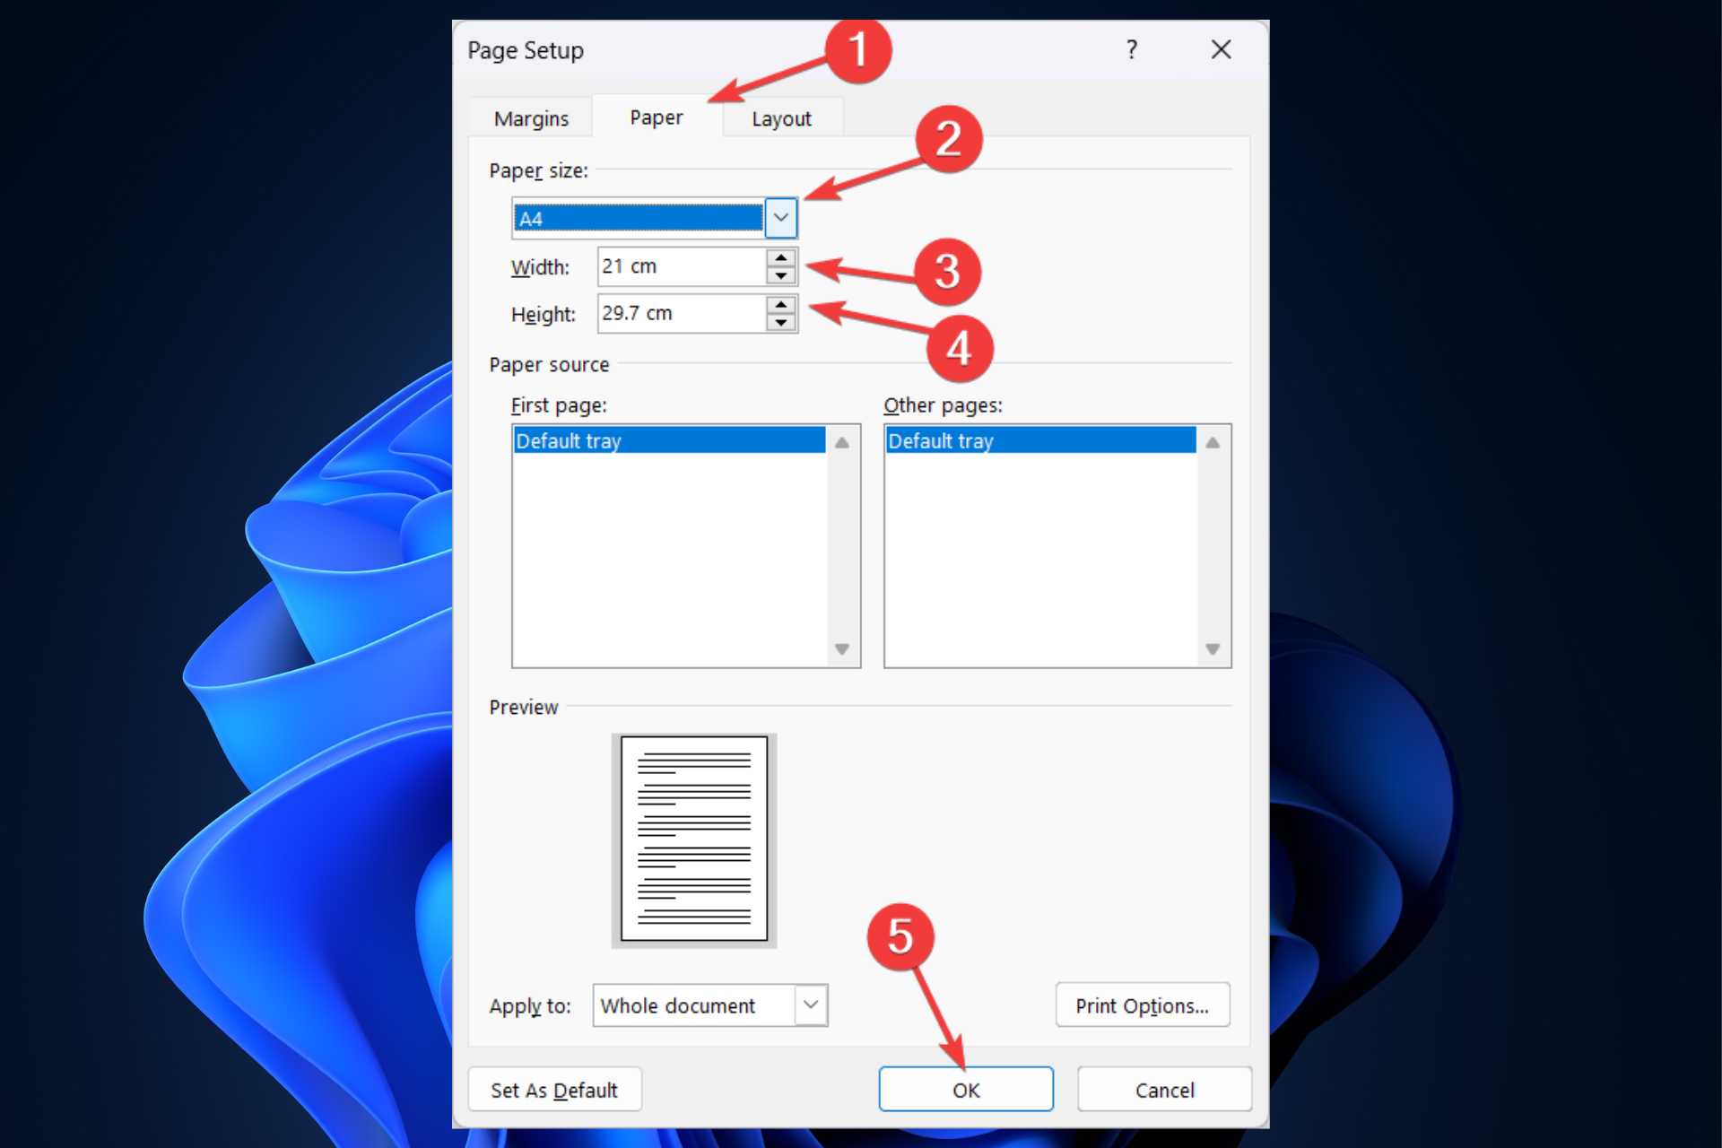Click OK to confirm settings

pos(968,1089)
